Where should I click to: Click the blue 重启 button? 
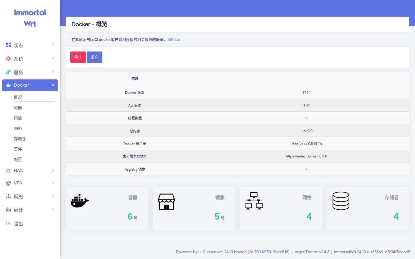[x=95, y=57]
